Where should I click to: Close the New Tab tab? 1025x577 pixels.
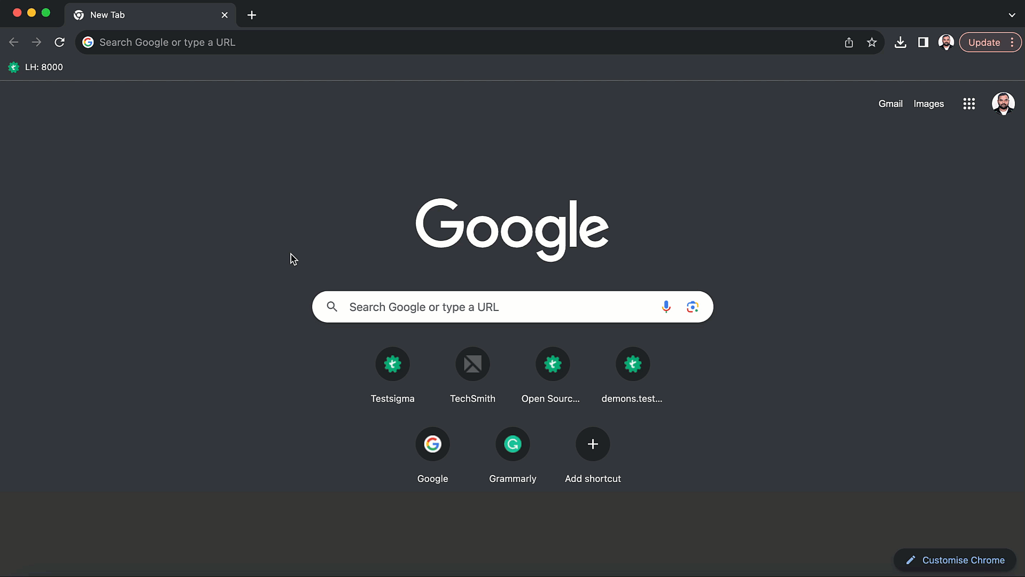coord(224,15)
